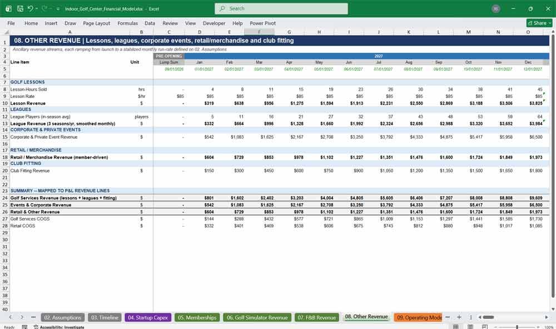Click the sheet list ellipsis on left
The height and width of the screenshot is (329, 556).
tap(33, 317)
